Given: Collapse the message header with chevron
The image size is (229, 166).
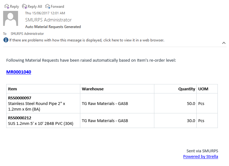Looking at the screenshot, I should coord(224,43).
